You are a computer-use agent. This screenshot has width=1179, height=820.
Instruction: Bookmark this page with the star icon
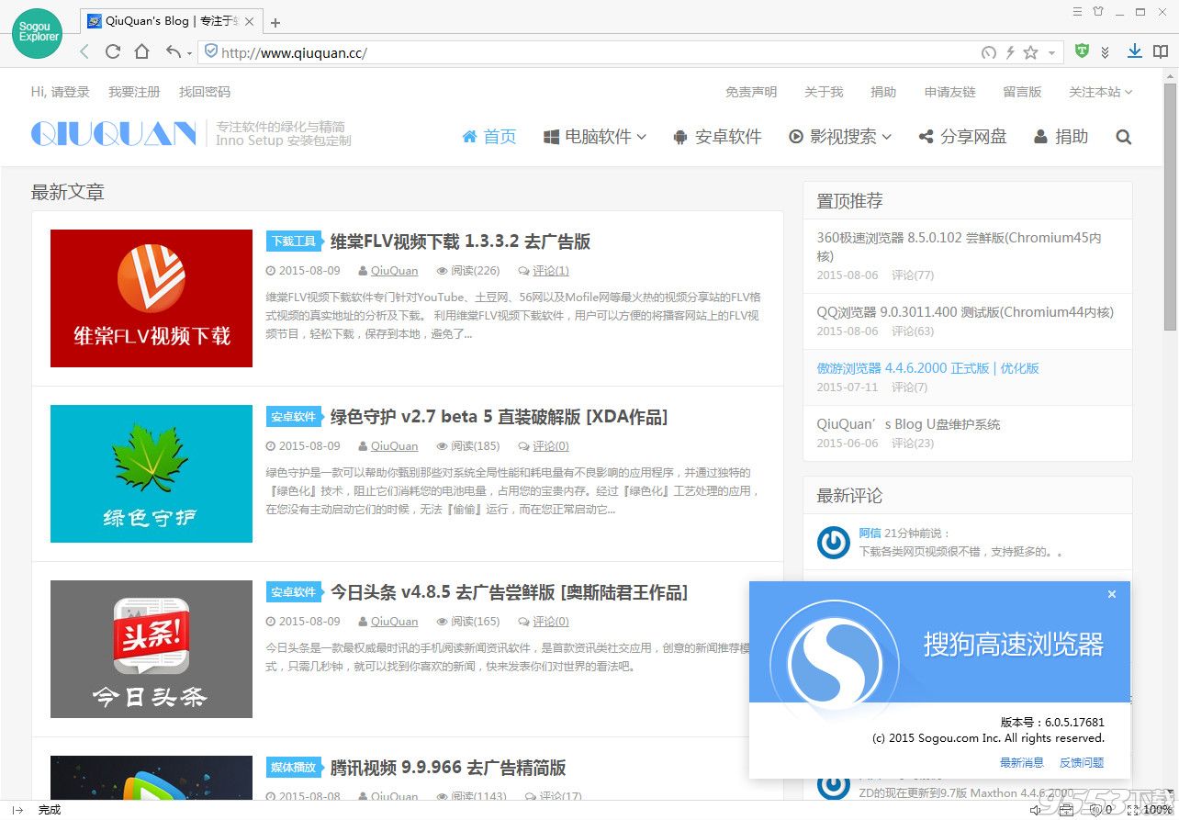point(1031,52)
